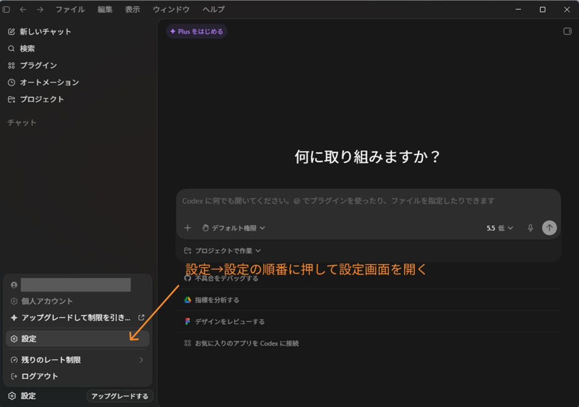Open the デフォルト権限 dropdown
Image resolution: width=579 pixels, height=407 pixels.
point(234,228)
